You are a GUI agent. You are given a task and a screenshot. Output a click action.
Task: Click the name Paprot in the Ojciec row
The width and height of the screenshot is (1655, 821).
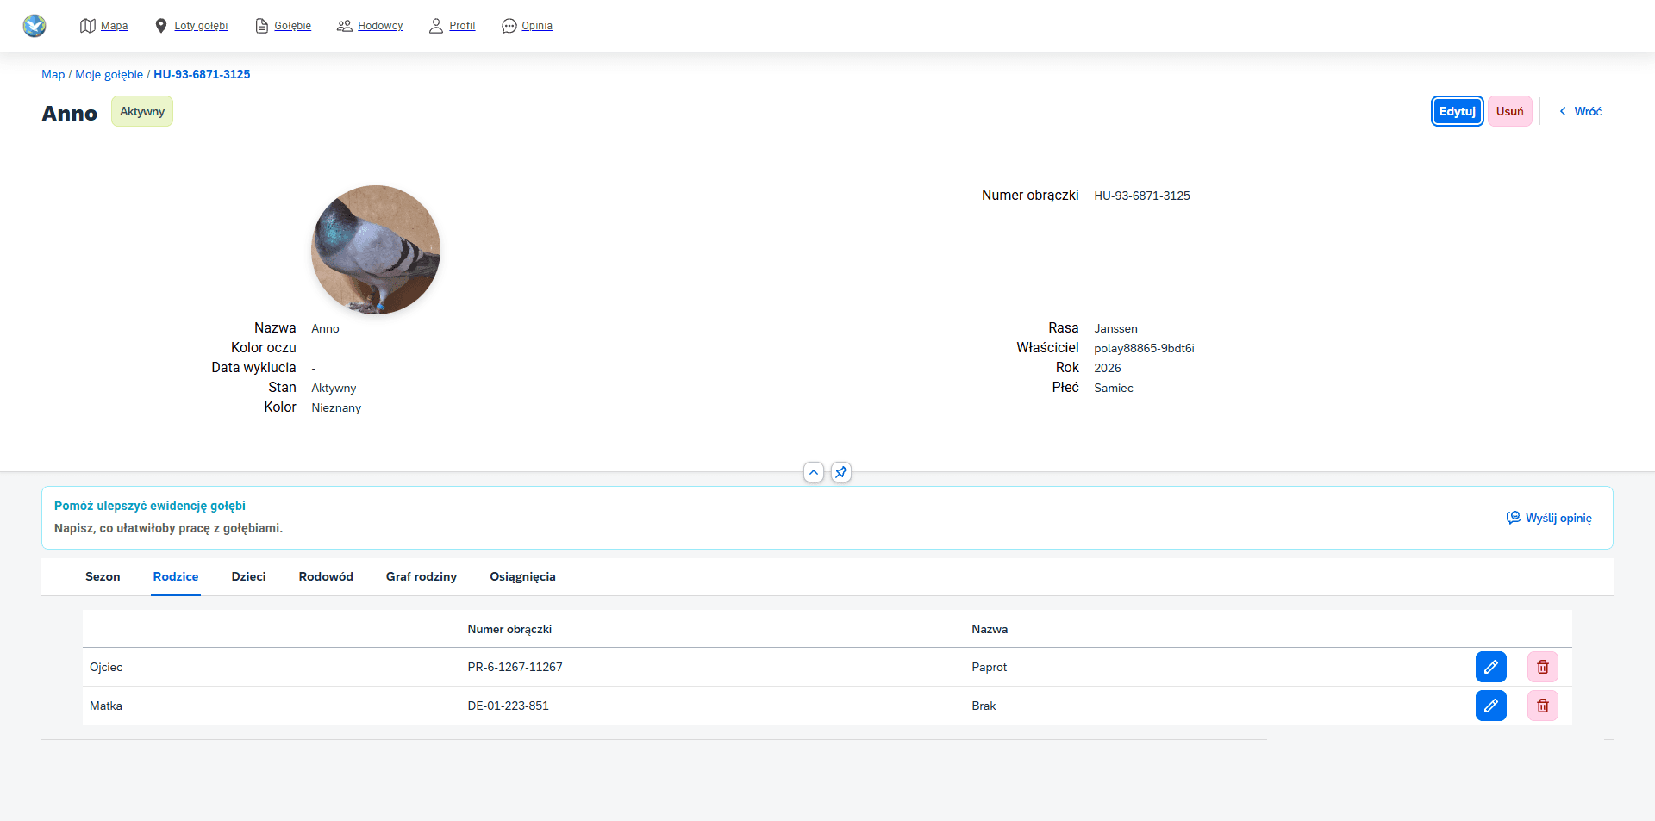tap(989, 667)
